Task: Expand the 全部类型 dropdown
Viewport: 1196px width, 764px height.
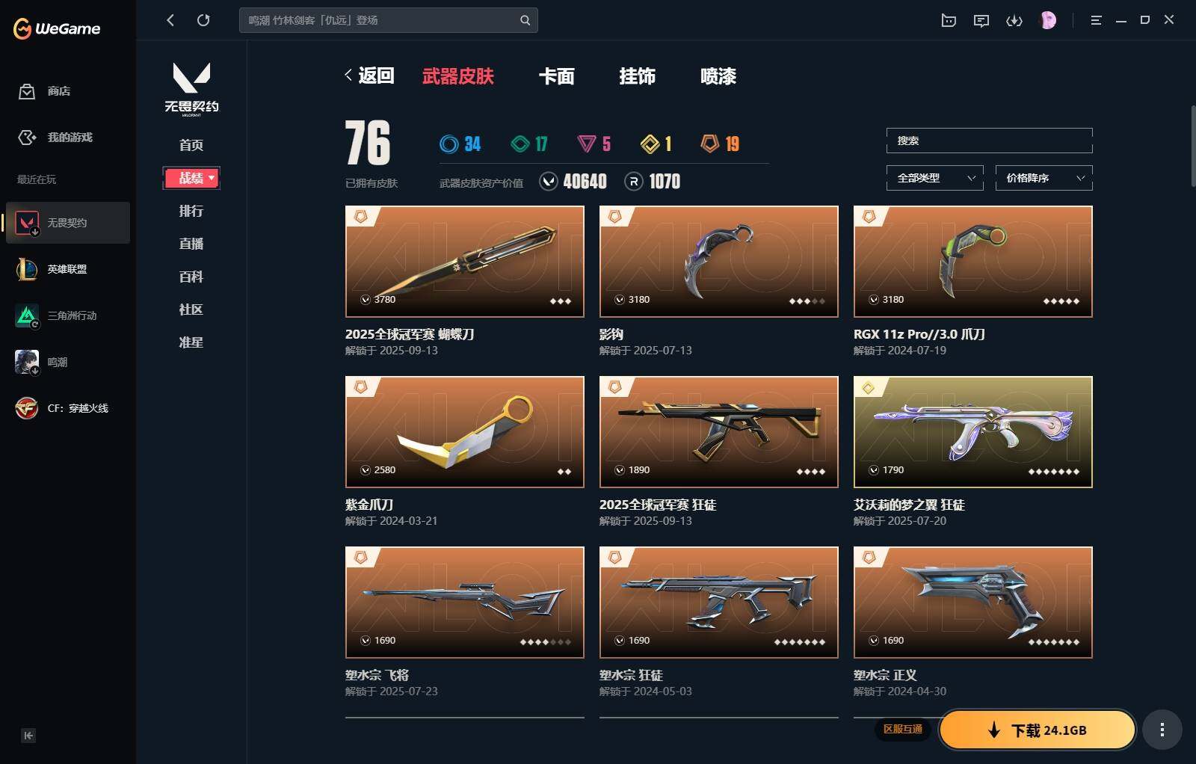Action: tap(935, 178)
